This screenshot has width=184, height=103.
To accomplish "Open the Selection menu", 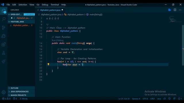I will tap(23, 5).
